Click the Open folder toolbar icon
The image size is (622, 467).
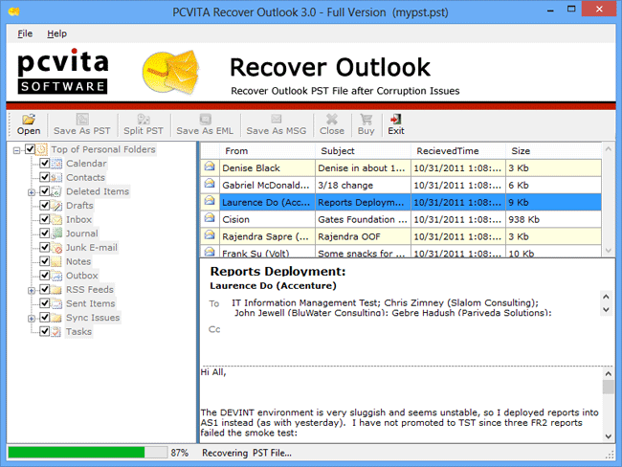(29, 119)
